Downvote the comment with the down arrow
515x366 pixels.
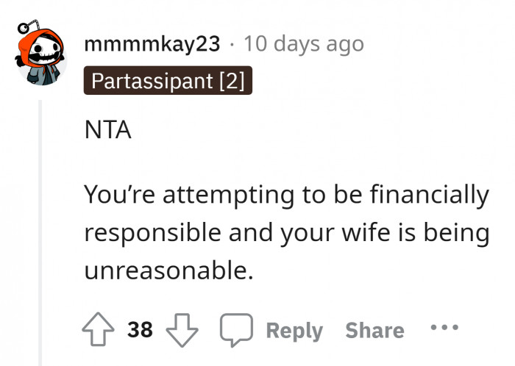point(183,330)
